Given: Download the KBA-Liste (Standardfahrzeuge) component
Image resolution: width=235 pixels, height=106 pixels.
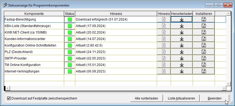Looking at the screenshot, I should click(182, 26).
